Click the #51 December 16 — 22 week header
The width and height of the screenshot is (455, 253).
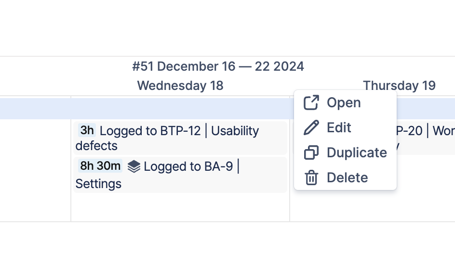pyautogui.click(x=218, y=66)
